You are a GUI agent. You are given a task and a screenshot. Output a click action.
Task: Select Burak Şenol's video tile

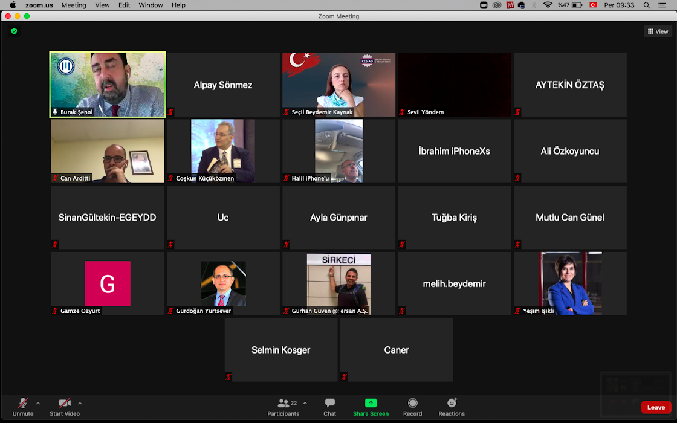pos(108,85)
